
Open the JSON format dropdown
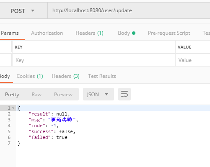pyautogui.click(x=99, y=94)
